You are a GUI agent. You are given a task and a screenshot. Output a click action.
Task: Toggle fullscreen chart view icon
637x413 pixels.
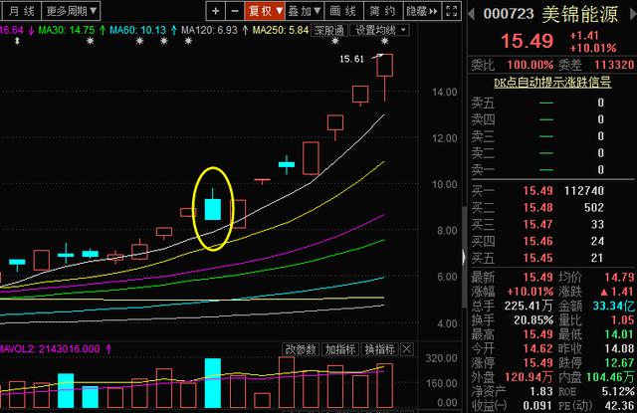(452, 11)
